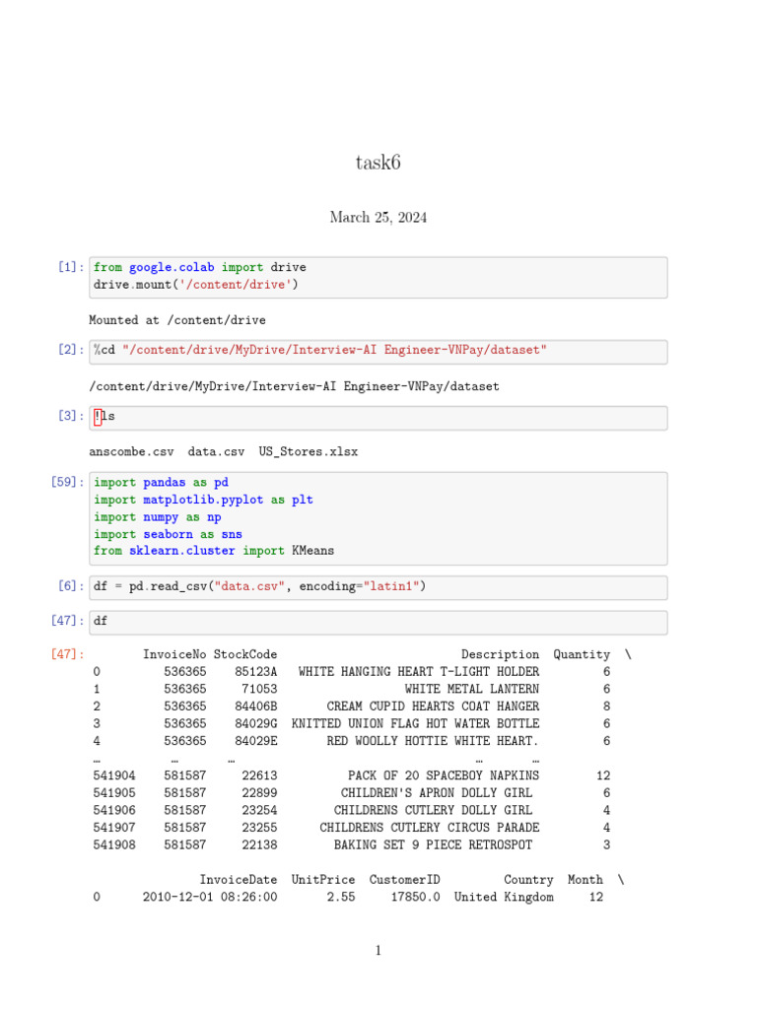Click the code line drive.mount('/content/drive')
The height and width of the screenshot is (1009, 757).
click(x=196, y=285)
